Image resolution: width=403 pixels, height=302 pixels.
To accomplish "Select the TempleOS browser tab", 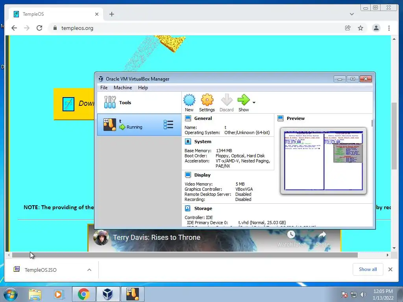I will 56,14.
